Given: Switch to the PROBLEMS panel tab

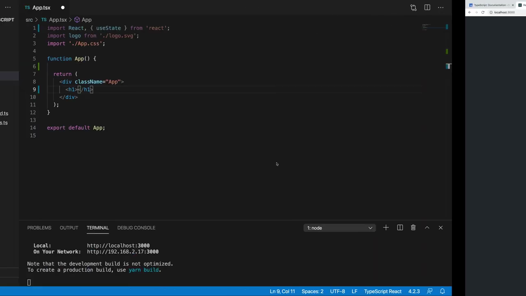Looking at the screenshot, I should tap(39, 228).
